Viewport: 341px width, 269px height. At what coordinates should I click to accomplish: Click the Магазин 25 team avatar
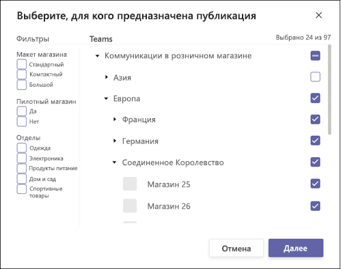point(130,184)
